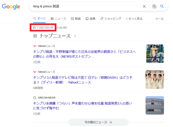Image resolution: width=173 pixels, height=127 pixels.
Task: Click the Google logo
Action: [11, 7]
